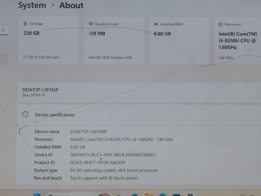Open the Windows Start menu on taskbar
This screenshot has width=261, height=196.
point(37,195)
